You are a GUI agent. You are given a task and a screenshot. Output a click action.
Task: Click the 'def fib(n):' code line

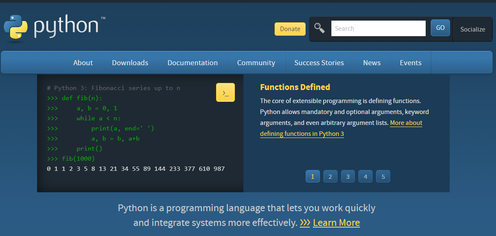[x=75, y=98]
